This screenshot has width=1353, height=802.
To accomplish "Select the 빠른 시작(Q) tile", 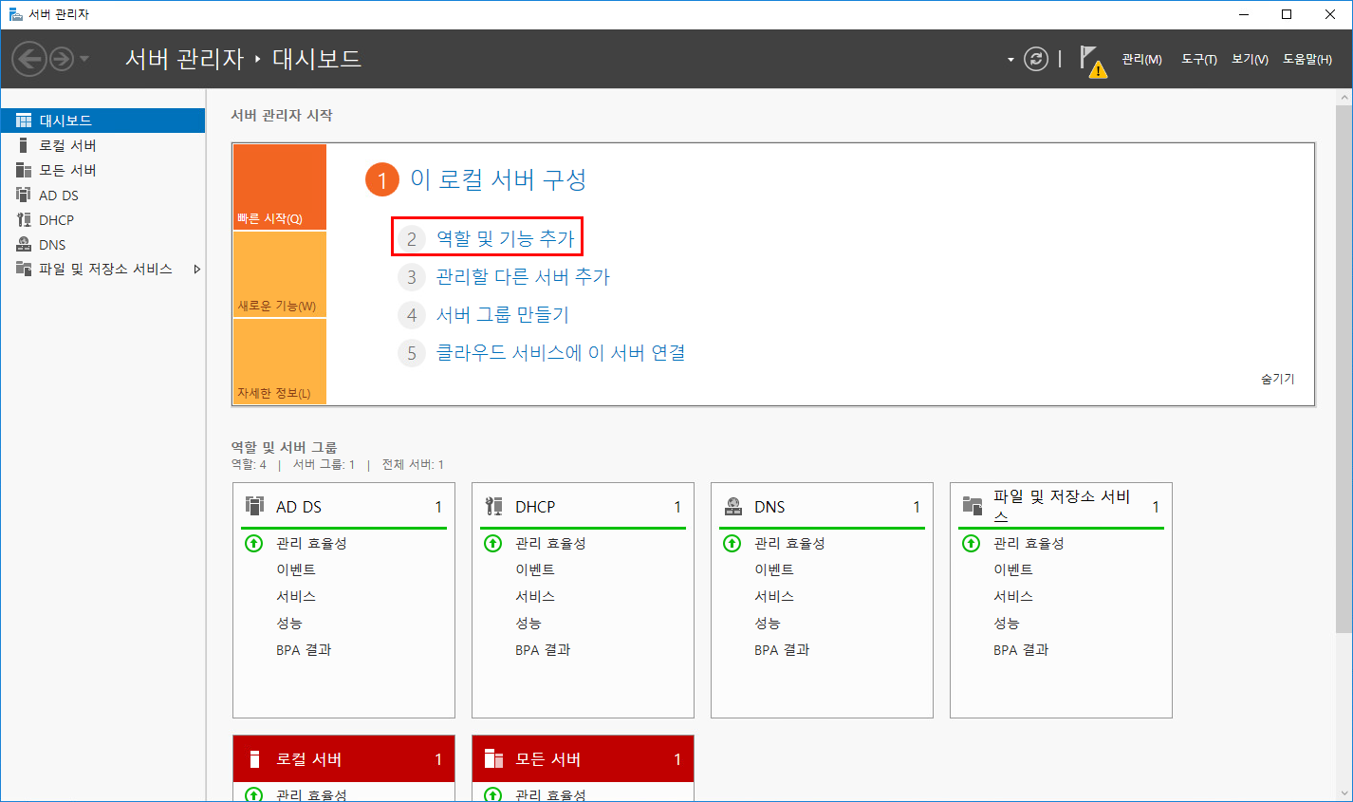I will (x=279, y=187).
